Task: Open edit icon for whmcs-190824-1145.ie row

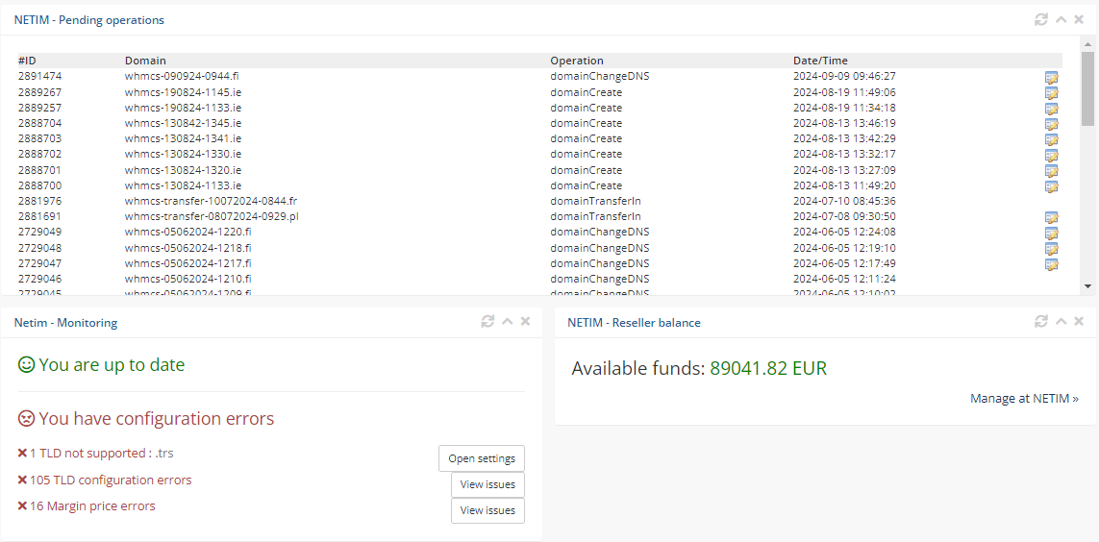Action: tap(1051, 93)
